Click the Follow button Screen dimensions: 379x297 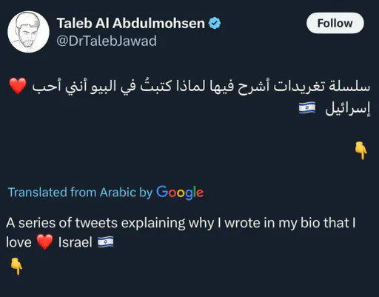335,23
